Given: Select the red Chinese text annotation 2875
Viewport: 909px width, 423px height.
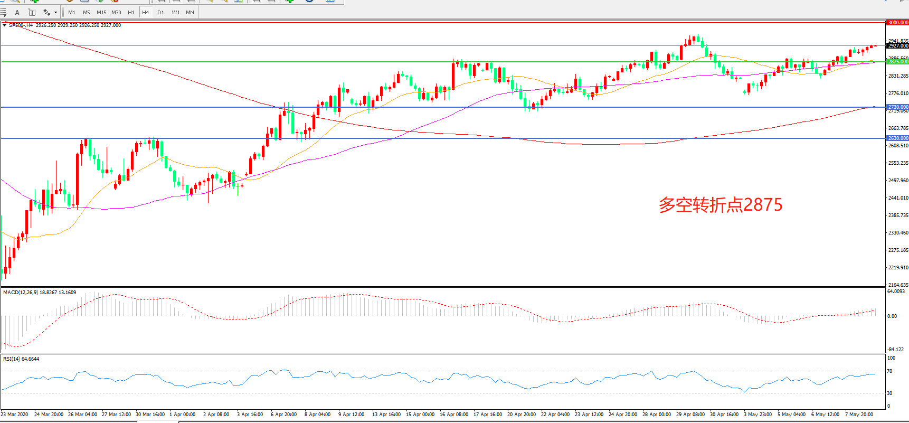Looking at the screenshot, I should (x=720, y=205).
